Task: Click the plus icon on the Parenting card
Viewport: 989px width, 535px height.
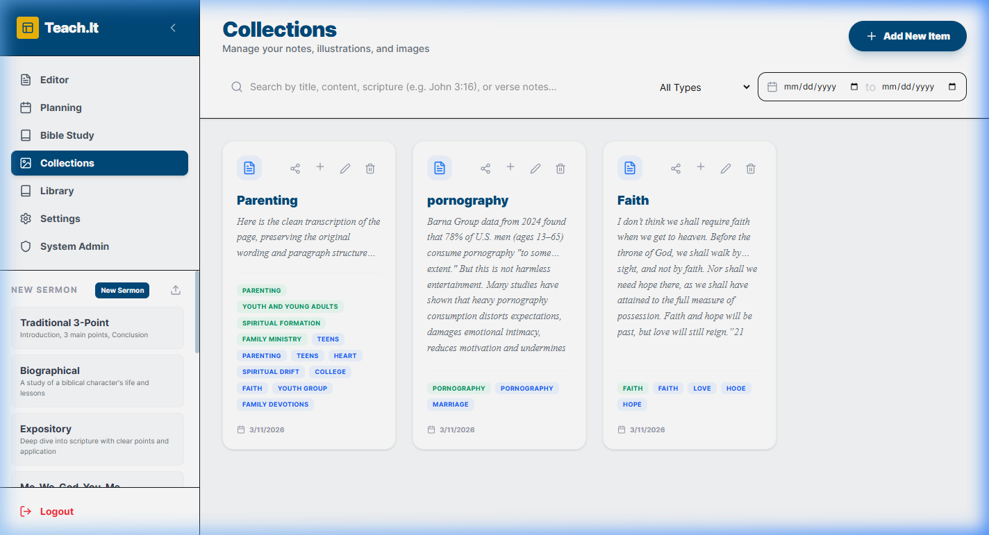Action: (320, 168)
